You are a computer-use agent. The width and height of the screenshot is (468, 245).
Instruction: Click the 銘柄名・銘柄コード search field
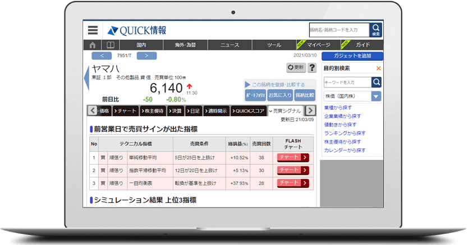(339, 30)
